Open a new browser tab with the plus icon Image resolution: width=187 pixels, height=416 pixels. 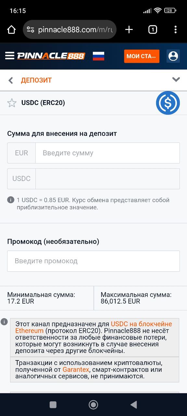coord(129,29)
